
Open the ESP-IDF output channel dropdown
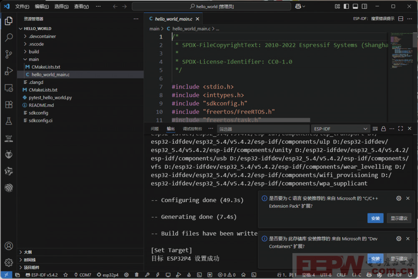[341, 129]
